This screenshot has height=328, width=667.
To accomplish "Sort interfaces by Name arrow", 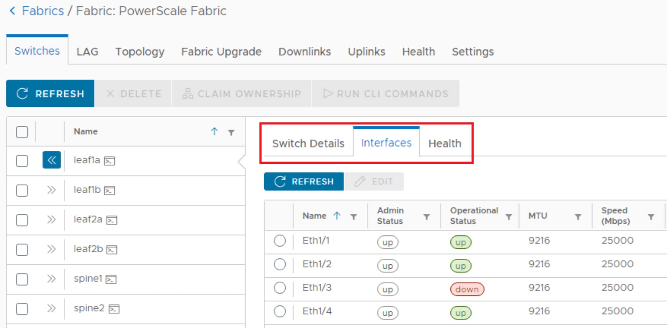I will (x=337, y=215).
